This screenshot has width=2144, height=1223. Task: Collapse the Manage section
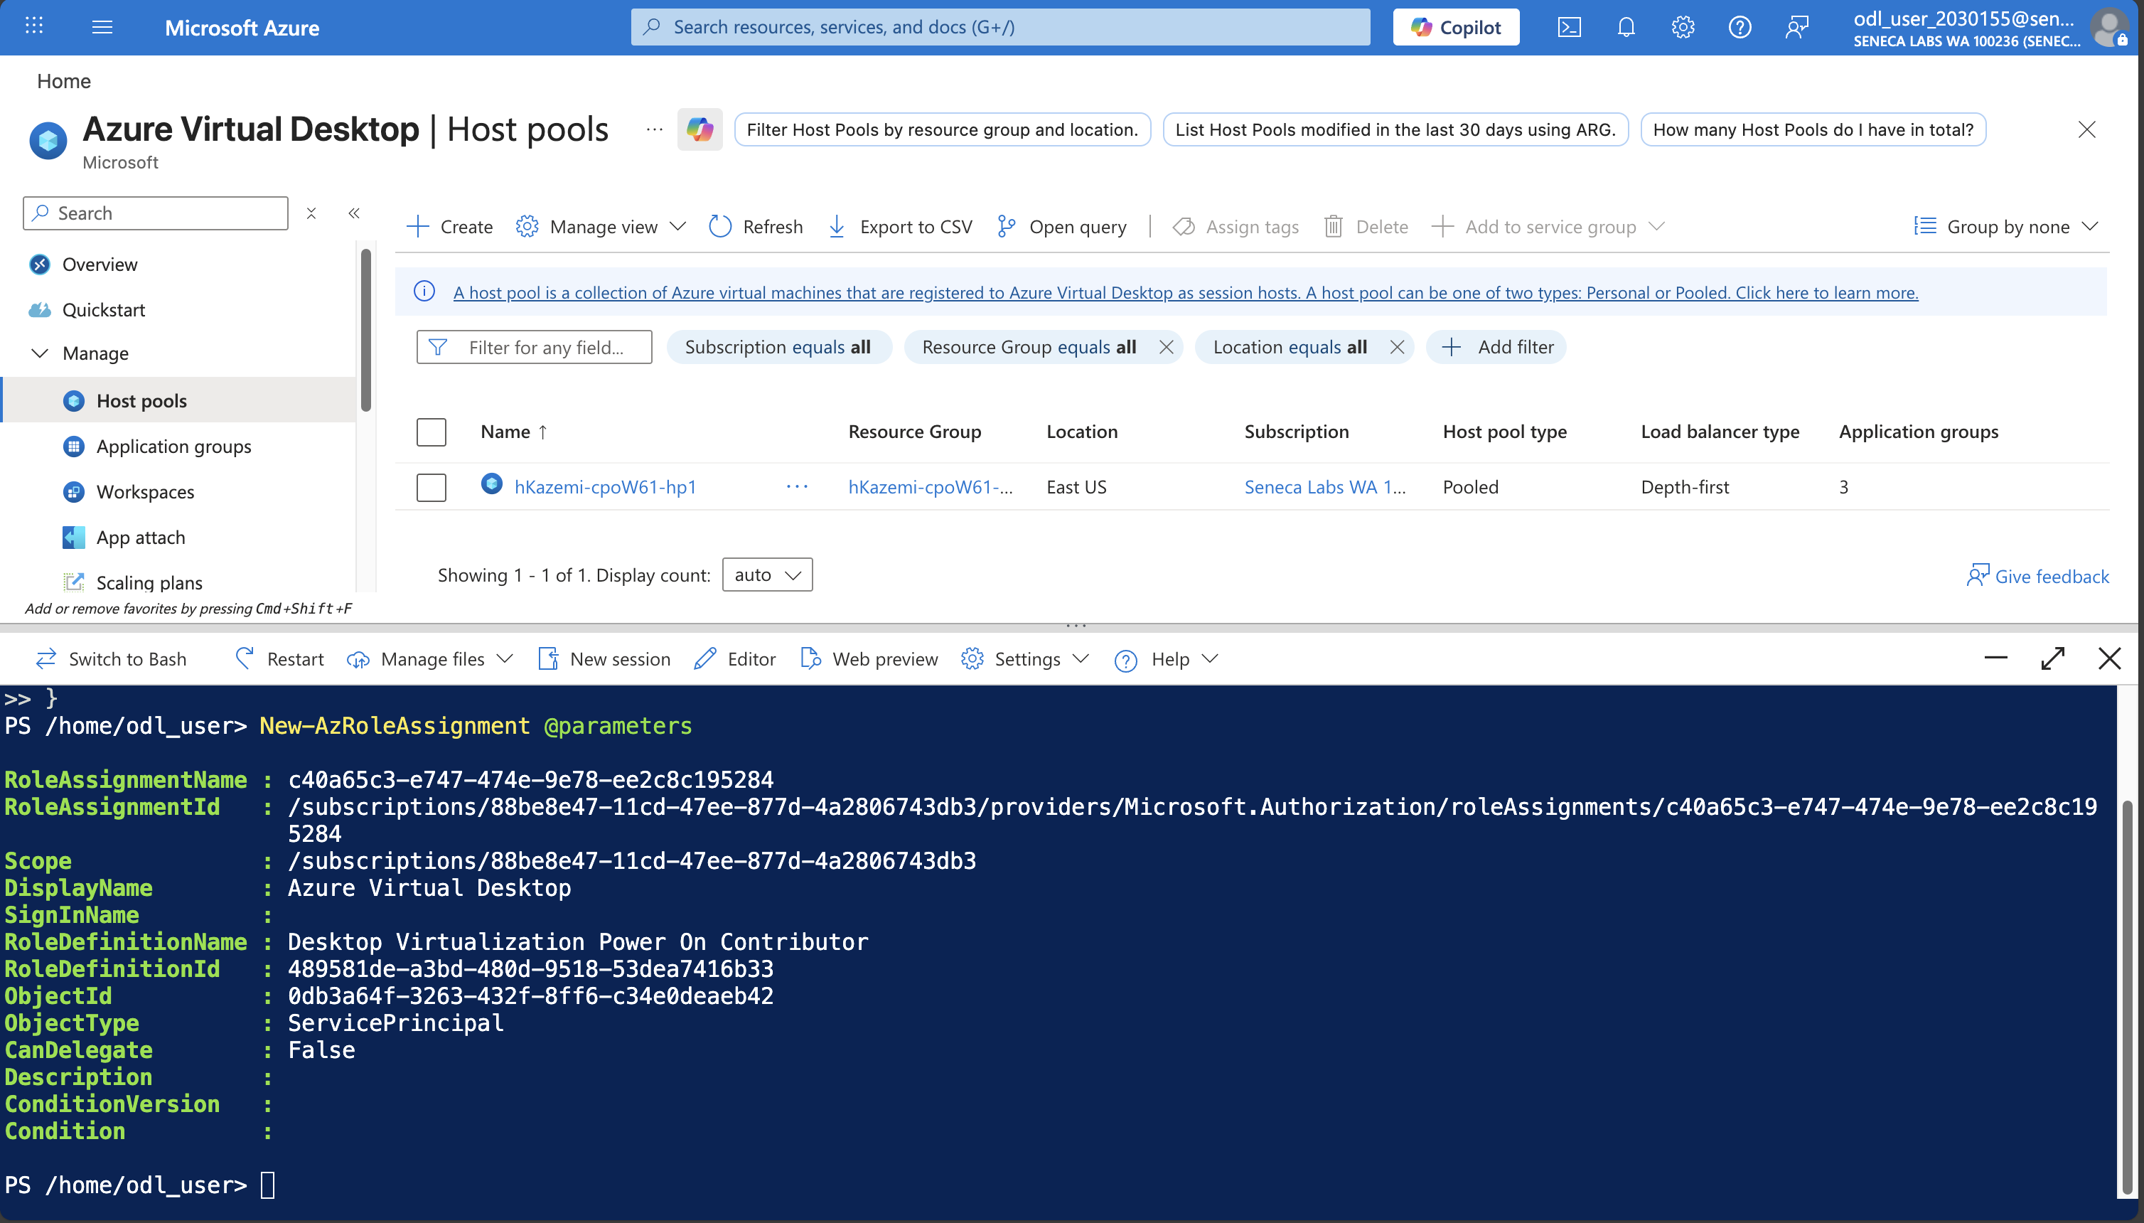[40, 353]
